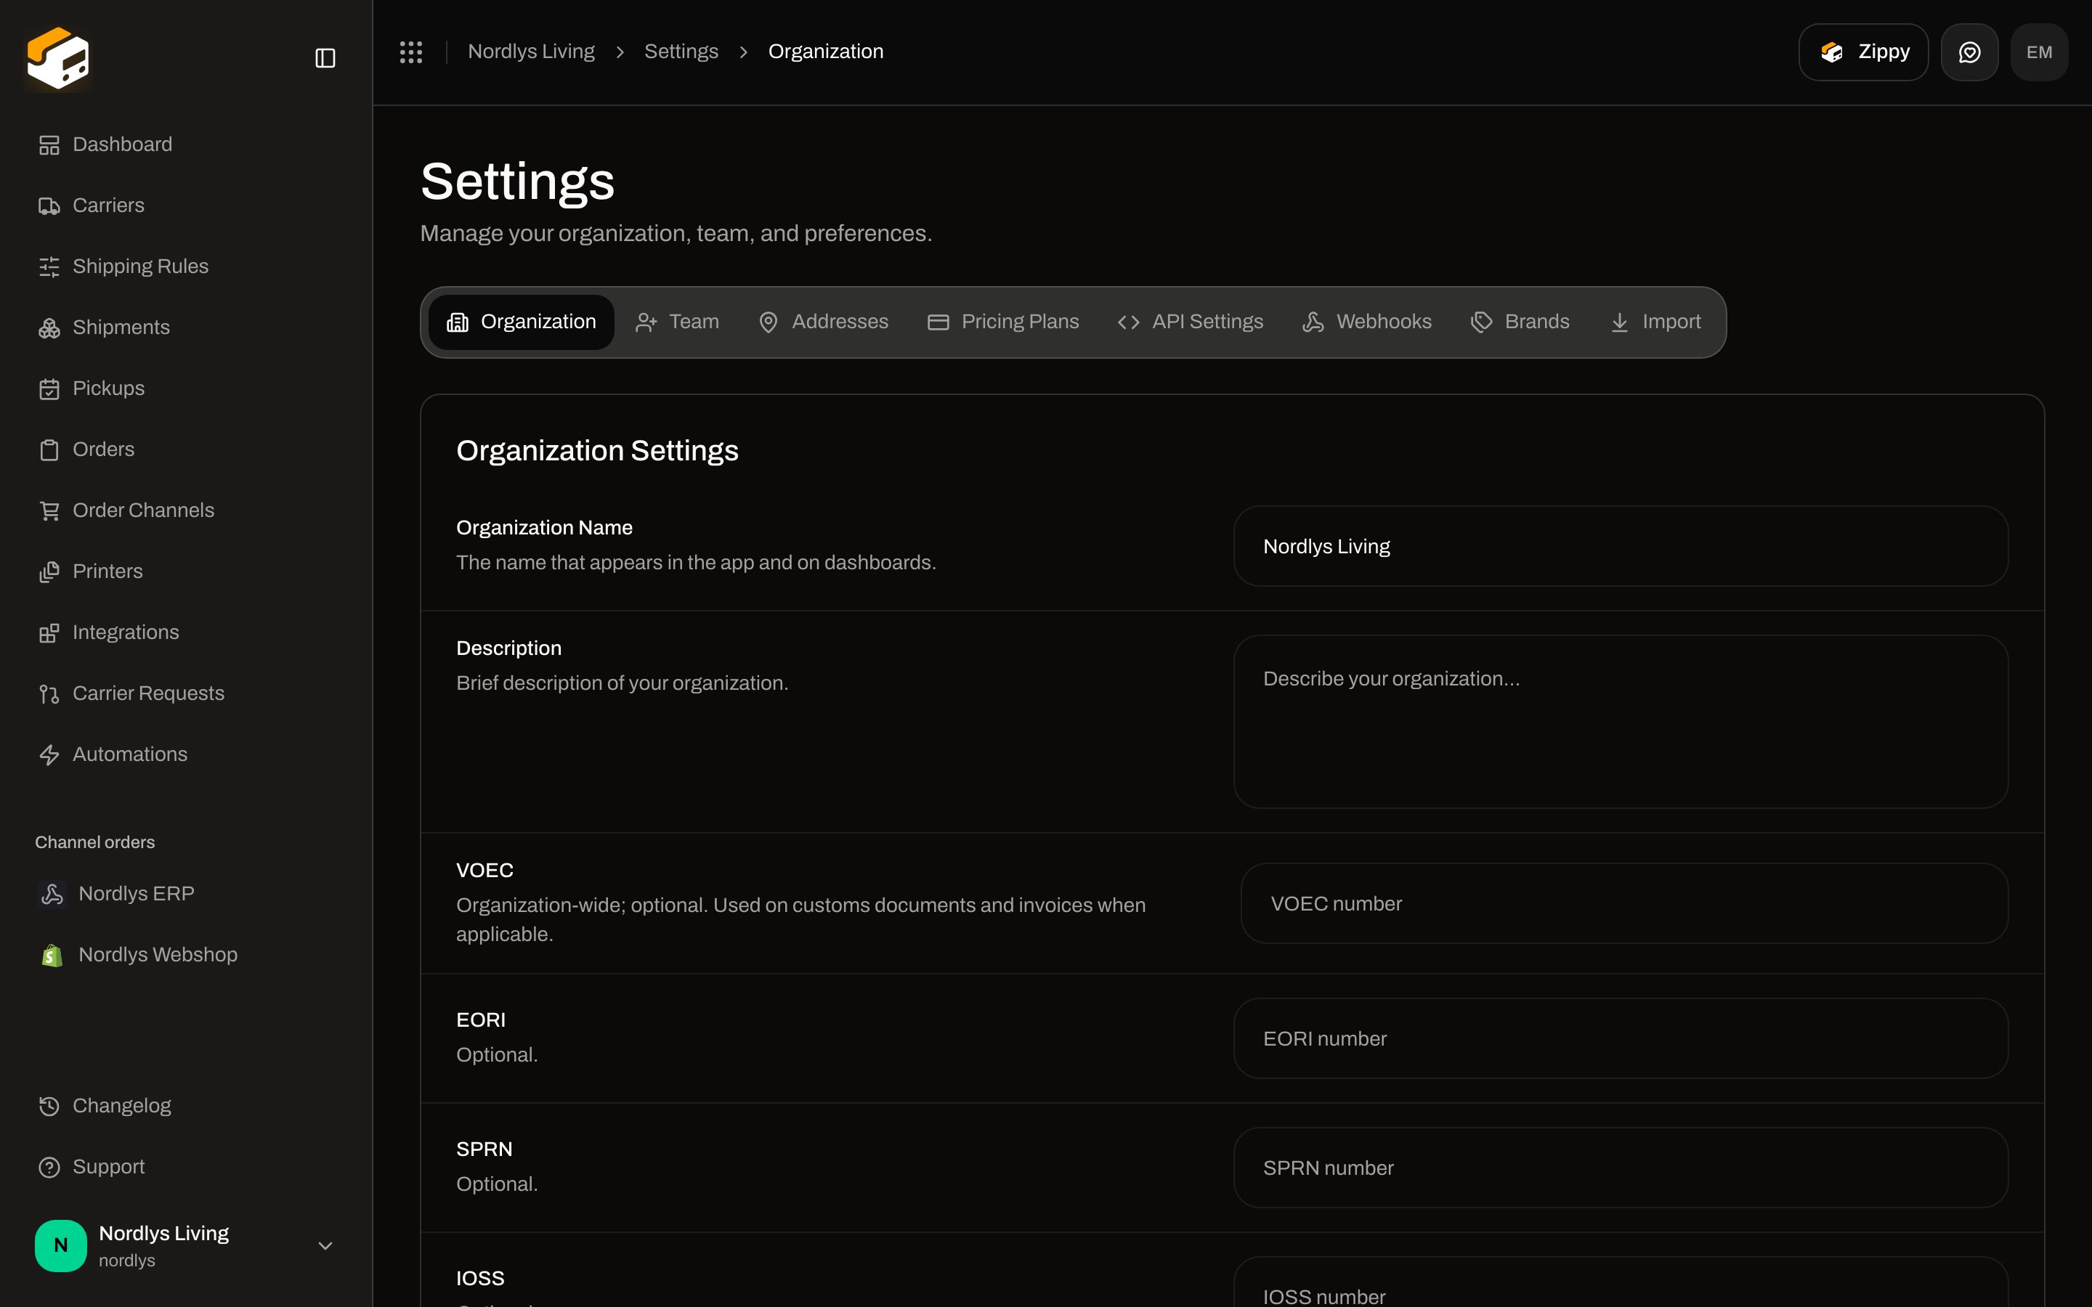Click the Support question mark icon

tap(49, 1167)
